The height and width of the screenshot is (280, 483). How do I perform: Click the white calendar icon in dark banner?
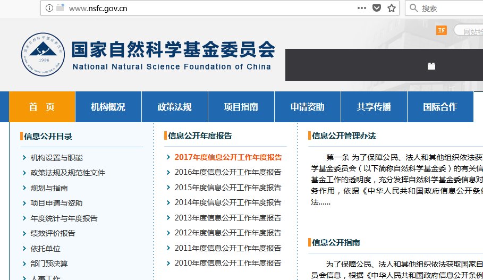pos(431,66)
